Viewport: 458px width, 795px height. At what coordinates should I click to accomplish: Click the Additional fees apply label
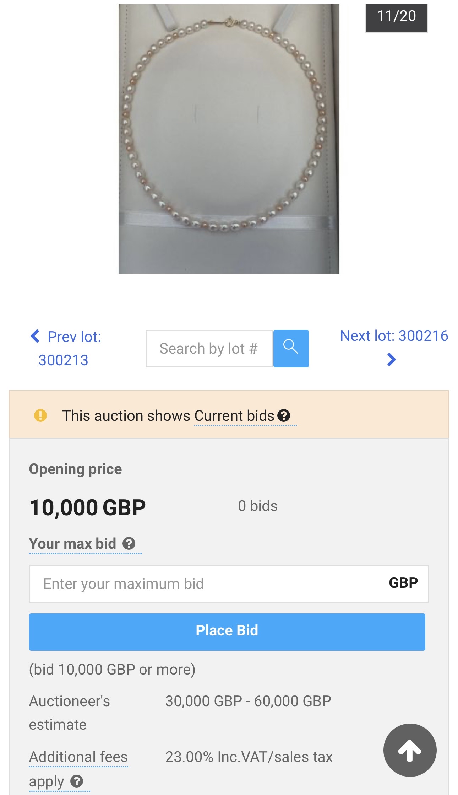pyautogui.click(x=78, y=757)
